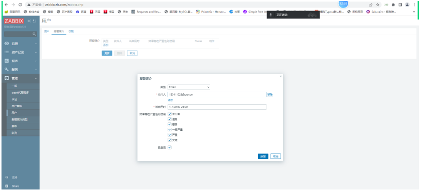Click the 更新 button on user page
Screen dimensions: 422x190
(107, 53)
